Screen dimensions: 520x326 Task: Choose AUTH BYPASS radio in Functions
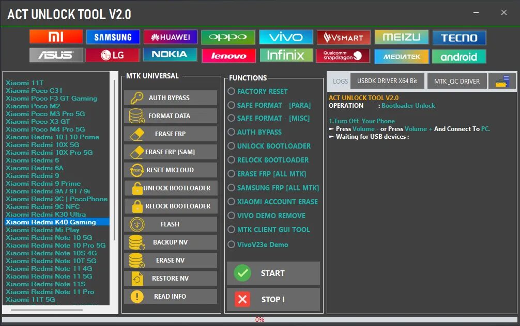coord(231,132)
